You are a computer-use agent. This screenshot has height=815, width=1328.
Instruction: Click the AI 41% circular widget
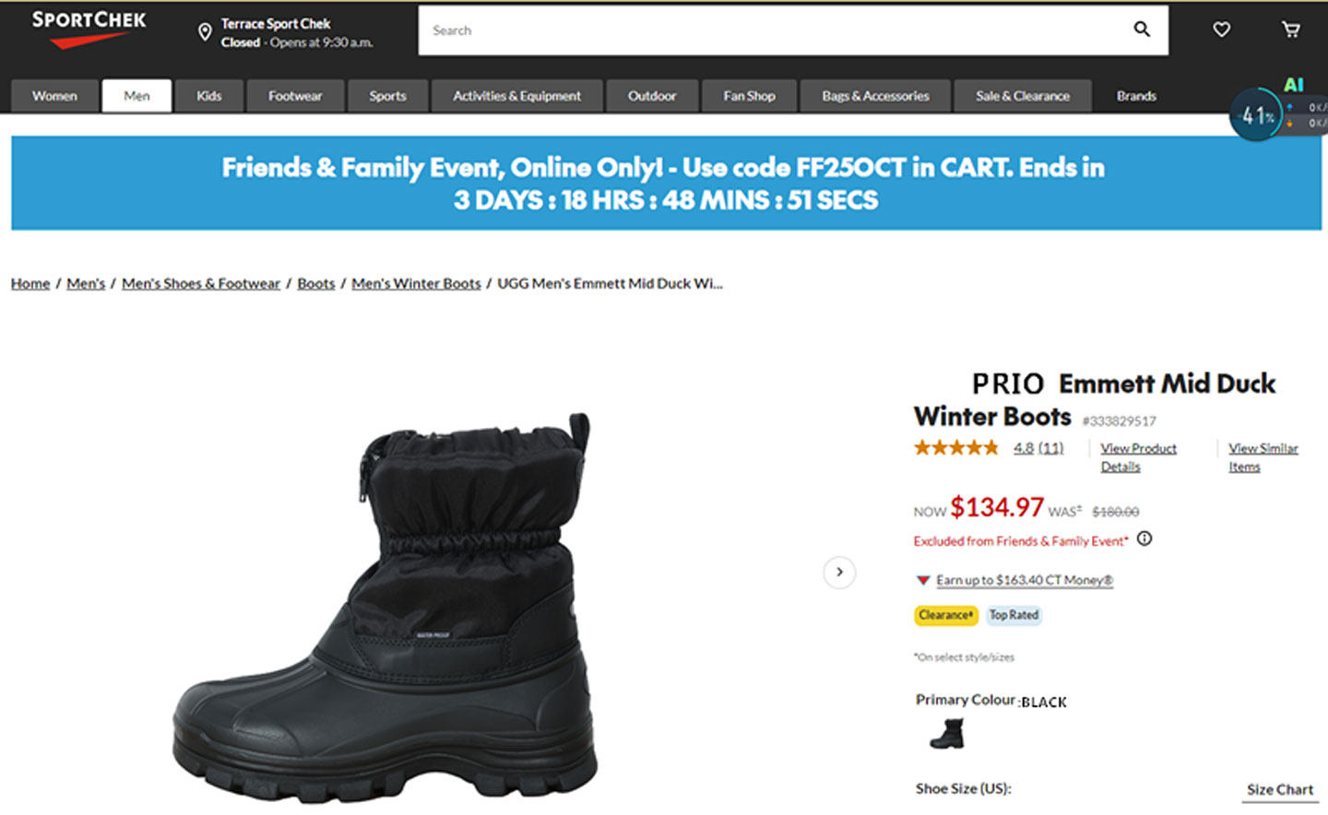tap(1256, 116)
